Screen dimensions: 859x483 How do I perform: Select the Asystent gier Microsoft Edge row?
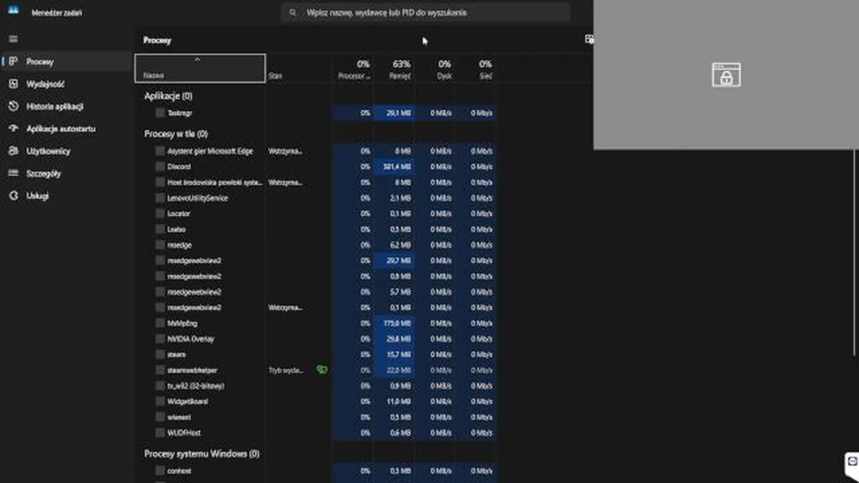coord(315,151)
